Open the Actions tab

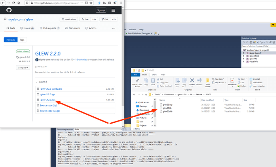click(x=91, y=28)
